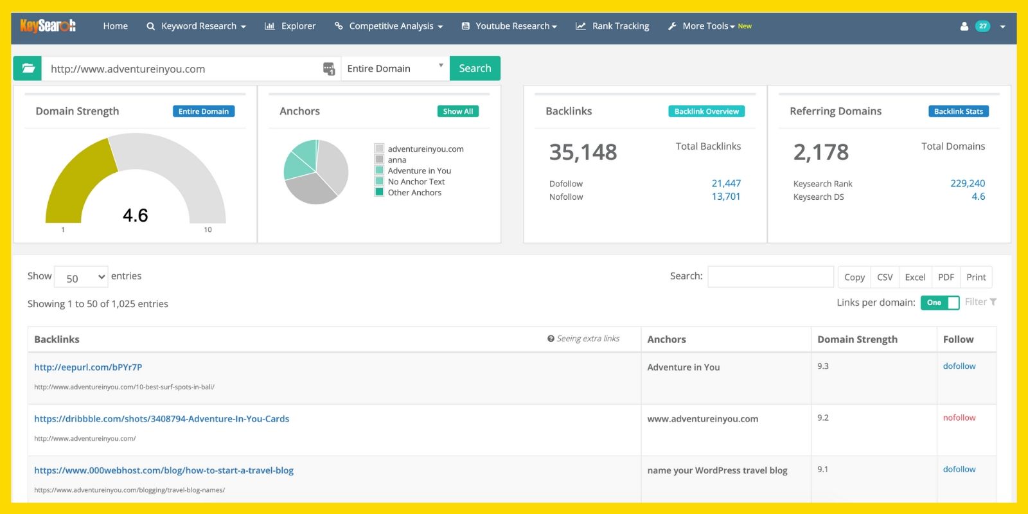Click the open folder icon beside URL field

[x=28, y=68]
